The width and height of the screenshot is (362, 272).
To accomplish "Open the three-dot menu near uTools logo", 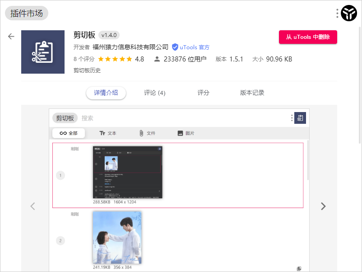I will (337, 14).
